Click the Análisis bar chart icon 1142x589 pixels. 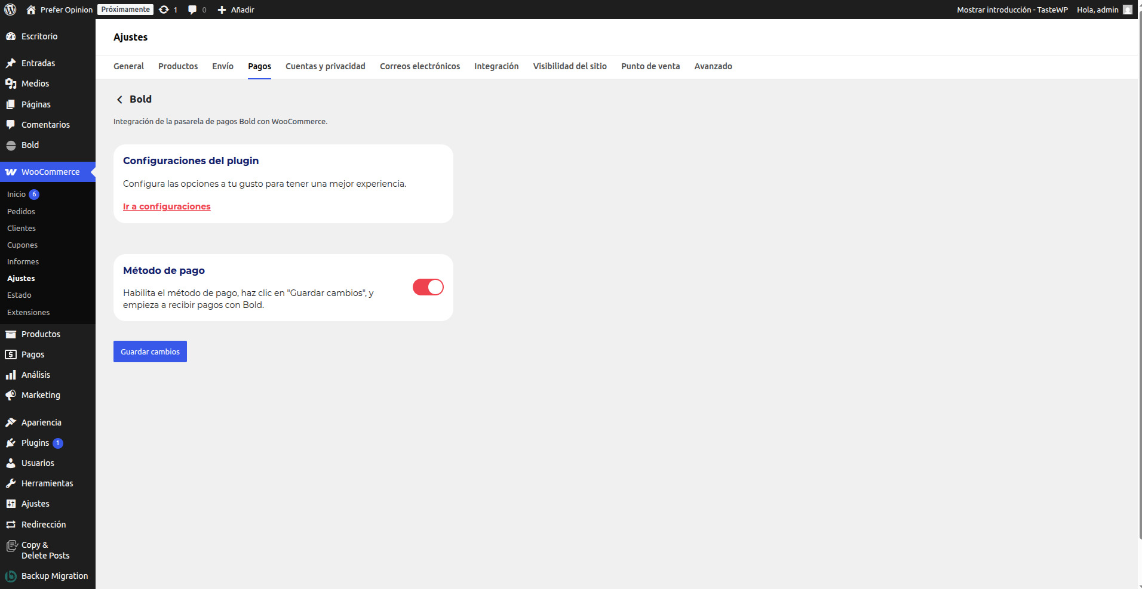(x=11, y=375)
